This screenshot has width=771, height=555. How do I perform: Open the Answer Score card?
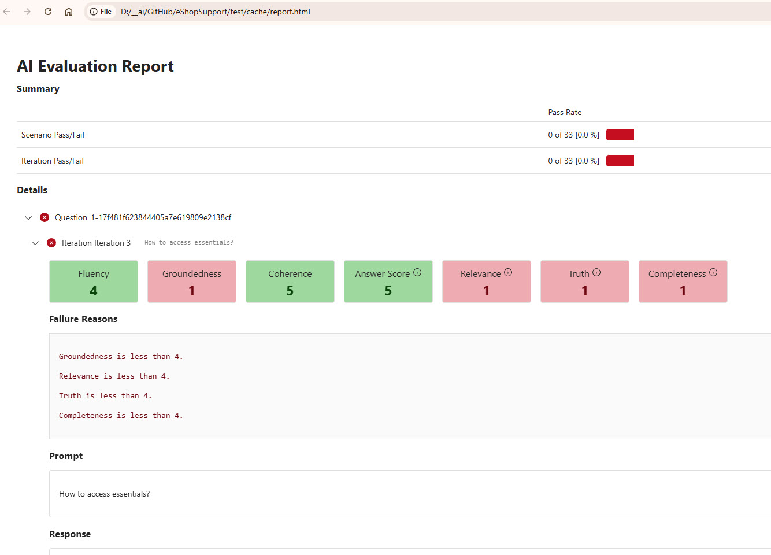tap(388, 282)
